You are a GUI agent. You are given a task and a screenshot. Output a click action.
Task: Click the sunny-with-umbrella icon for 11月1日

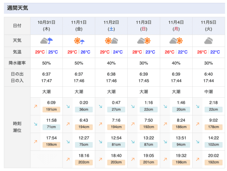click(79, 41)
